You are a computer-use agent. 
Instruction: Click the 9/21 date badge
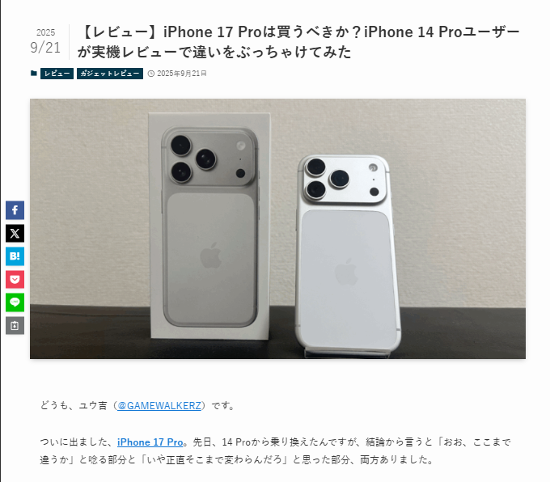[45, 42]
